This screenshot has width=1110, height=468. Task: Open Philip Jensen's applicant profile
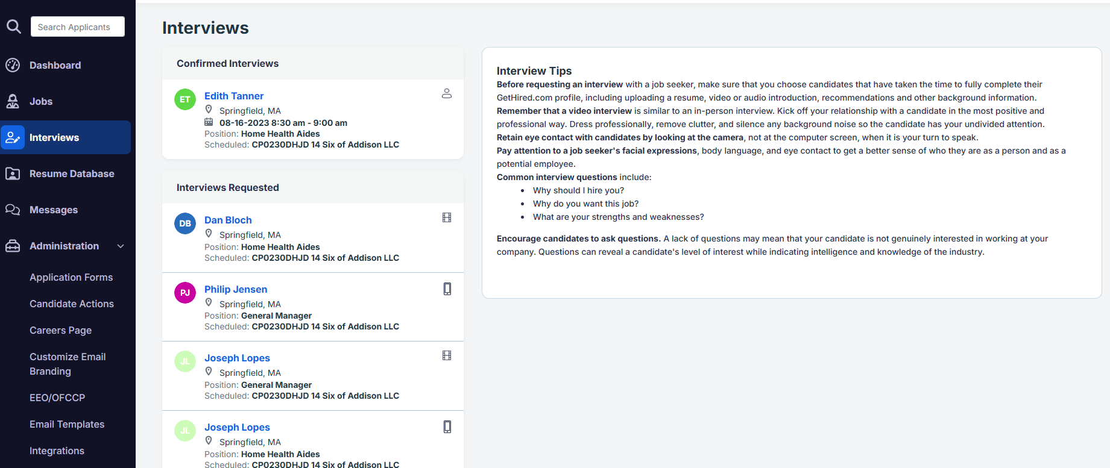coord(236,289)
